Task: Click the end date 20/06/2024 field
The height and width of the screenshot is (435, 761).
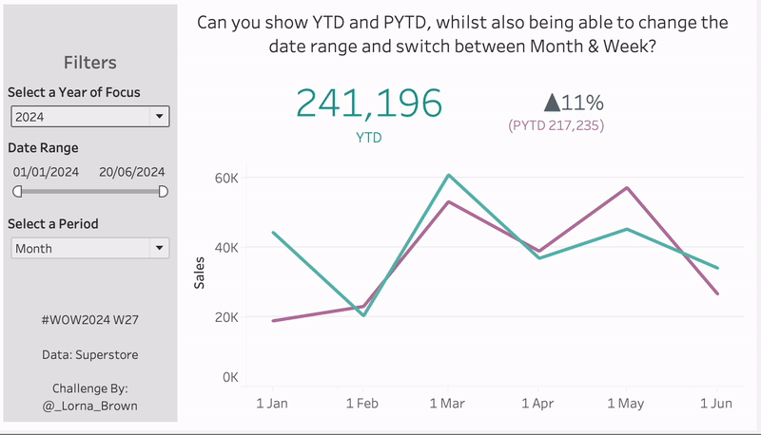Action: [132, 172]
